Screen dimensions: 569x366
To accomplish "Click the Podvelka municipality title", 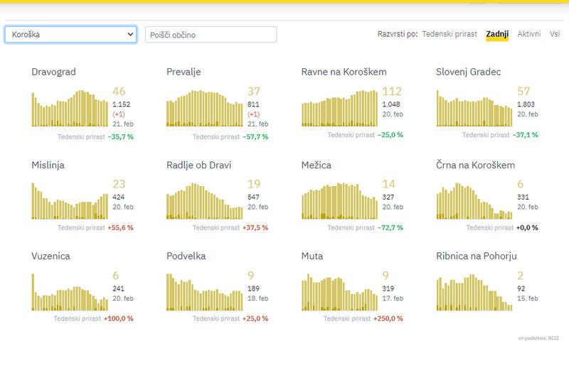I will [x=186, y=256].
